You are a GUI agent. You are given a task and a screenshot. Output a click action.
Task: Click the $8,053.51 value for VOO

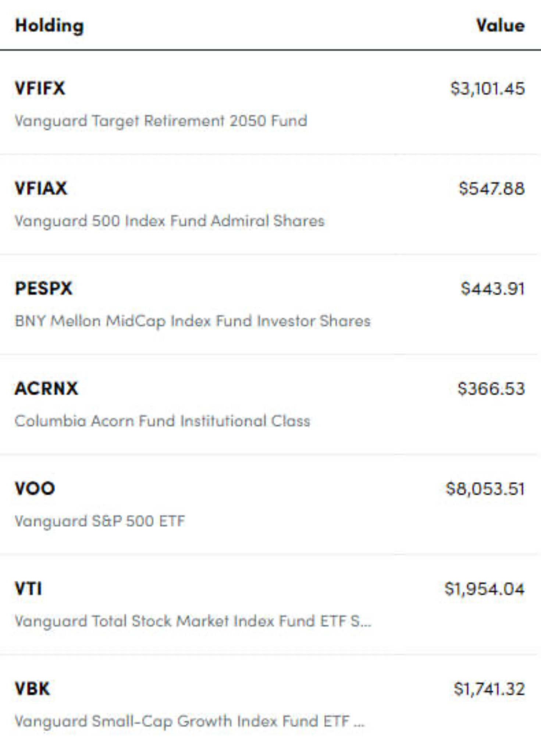(485, 489)
